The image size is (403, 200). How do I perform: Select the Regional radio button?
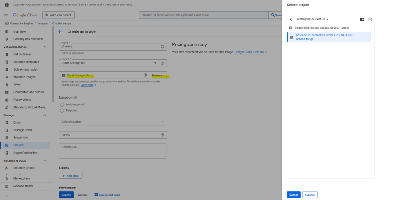62,111
